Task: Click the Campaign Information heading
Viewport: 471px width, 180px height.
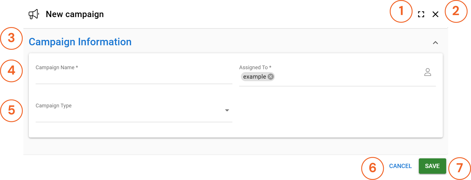Action: pyautogui.click(x=80, y=42)
